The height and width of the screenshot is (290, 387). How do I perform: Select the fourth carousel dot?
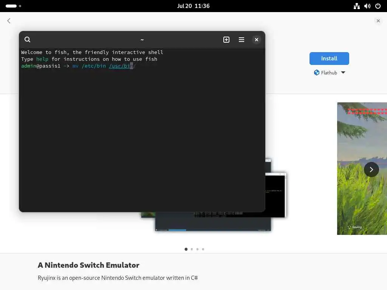[x=203, y=249]
